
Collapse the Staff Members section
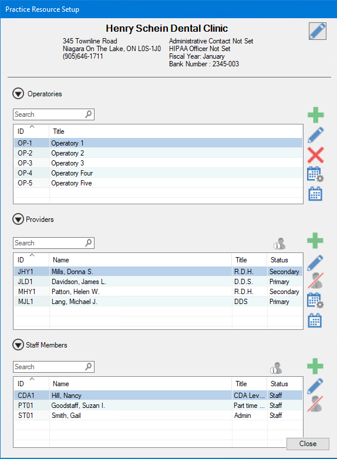(18, 345)
